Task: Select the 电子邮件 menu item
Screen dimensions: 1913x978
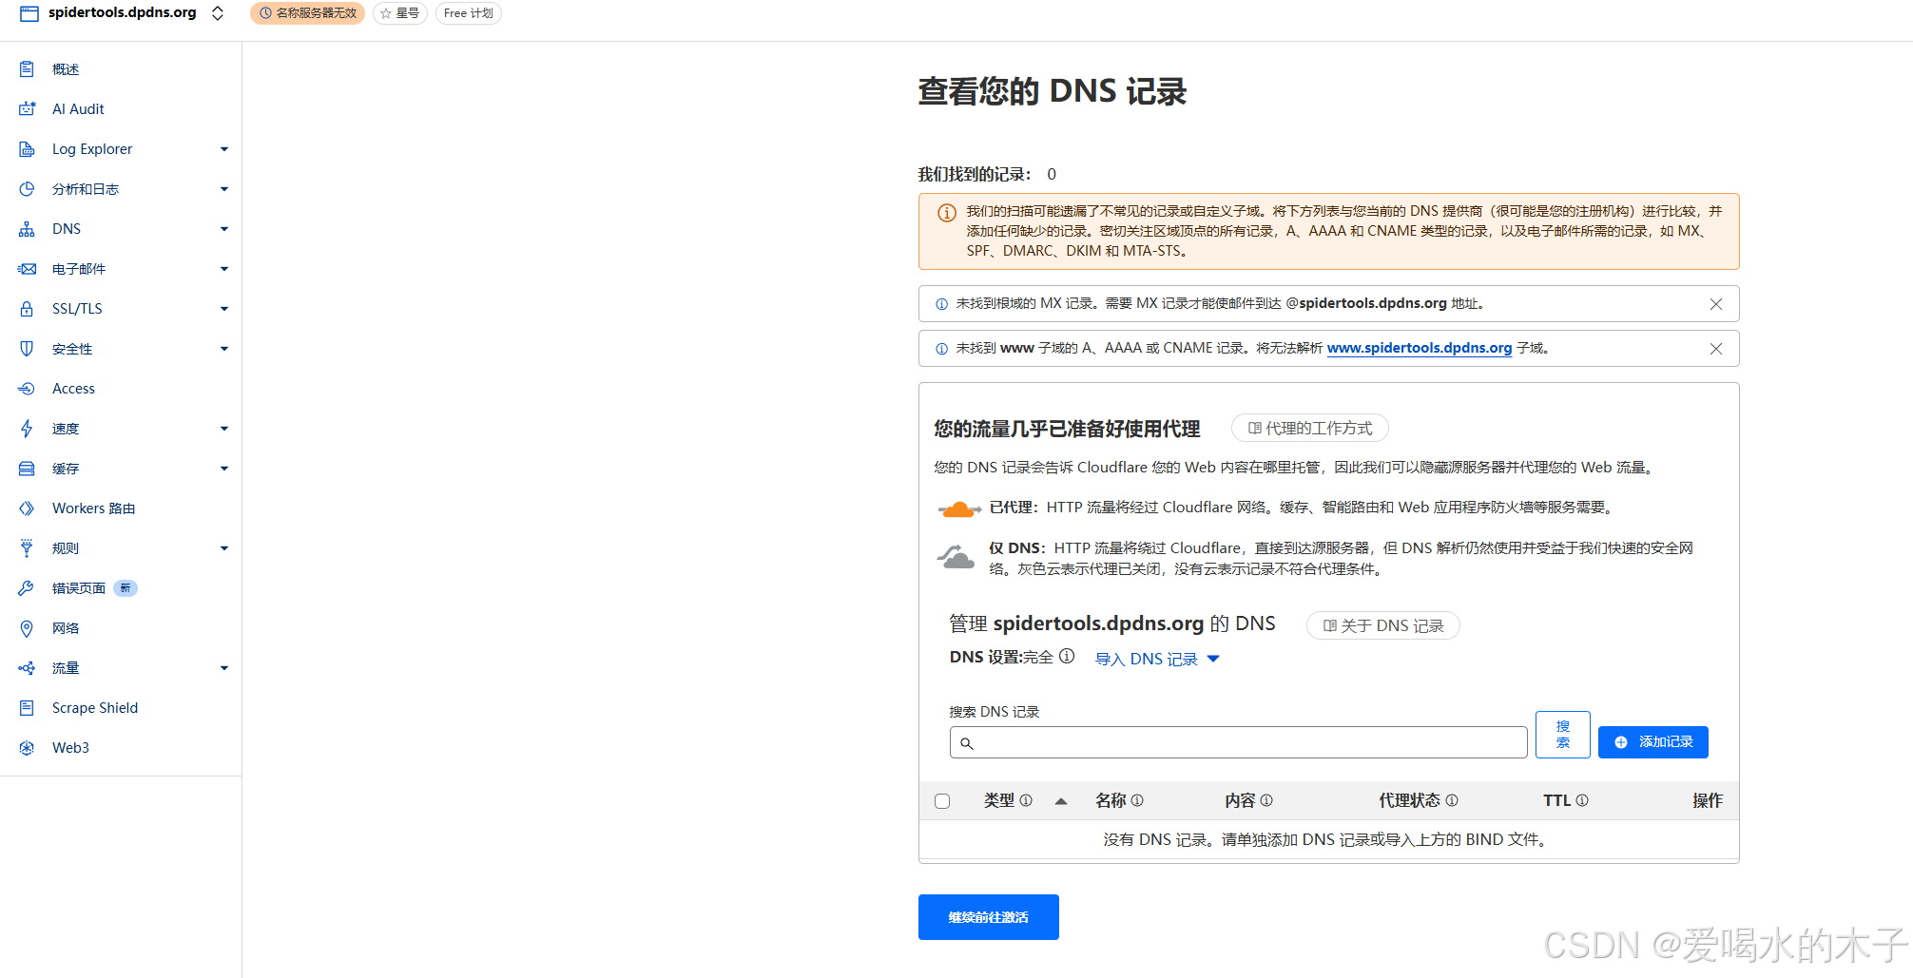Action: tap(79, 268)
